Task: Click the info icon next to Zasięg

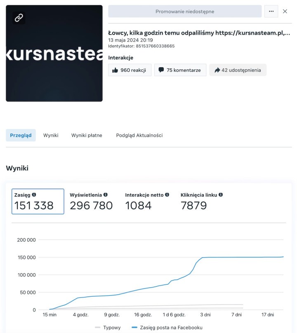Action: pos(34,195)
